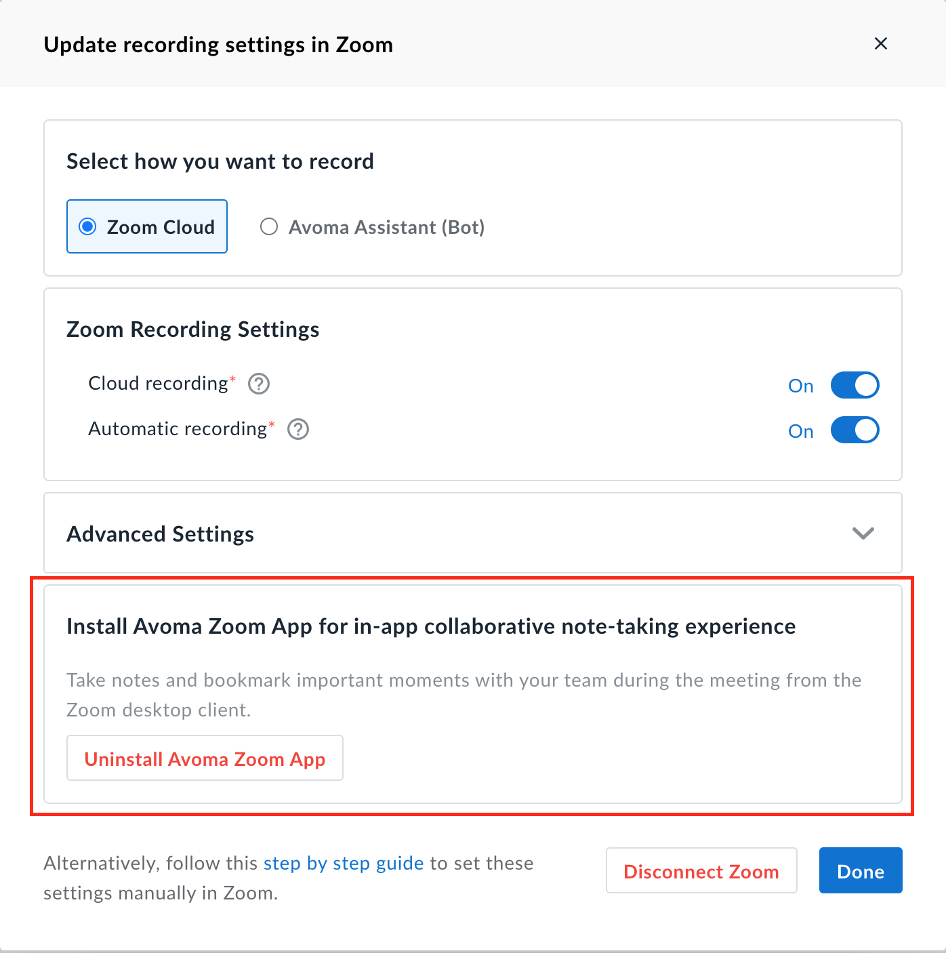This screenshot has width=946, height=953.
Task: Click the Install Avoma Zoom App heading
Action: click(x=430, y=626)
